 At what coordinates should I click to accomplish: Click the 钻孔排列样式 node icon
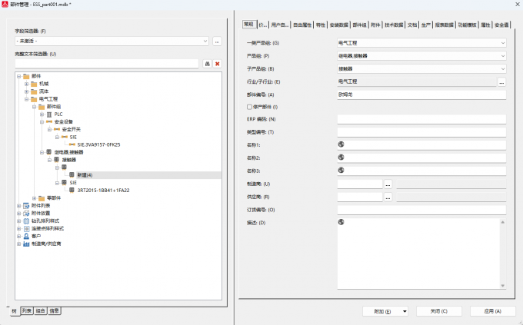click(x=26, y=221)
